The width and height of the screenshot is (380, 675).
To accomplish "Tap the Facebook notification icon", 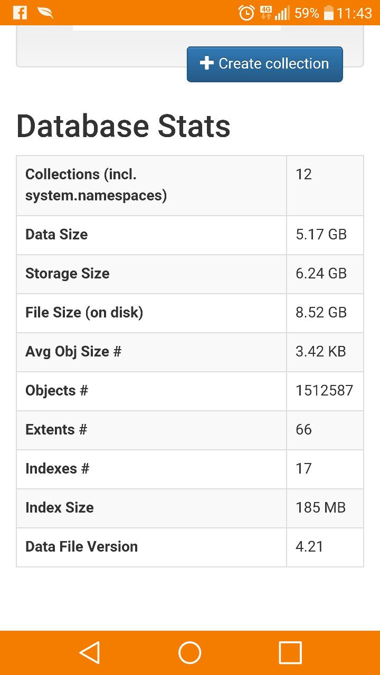I will tap(20, 13).
